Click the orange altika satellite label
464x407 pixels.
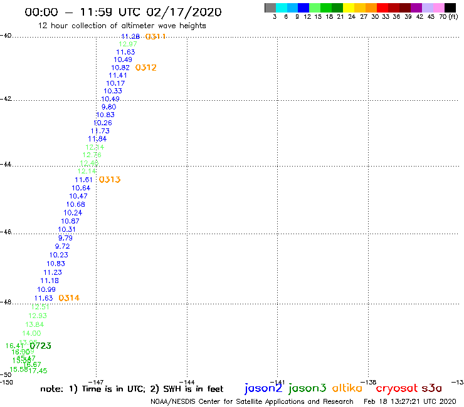coord(347,388)
